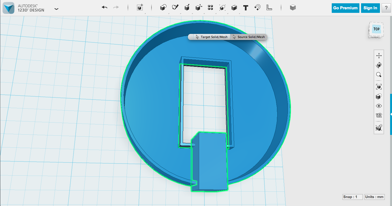Select the Construct tool

[x=187, y=8]
